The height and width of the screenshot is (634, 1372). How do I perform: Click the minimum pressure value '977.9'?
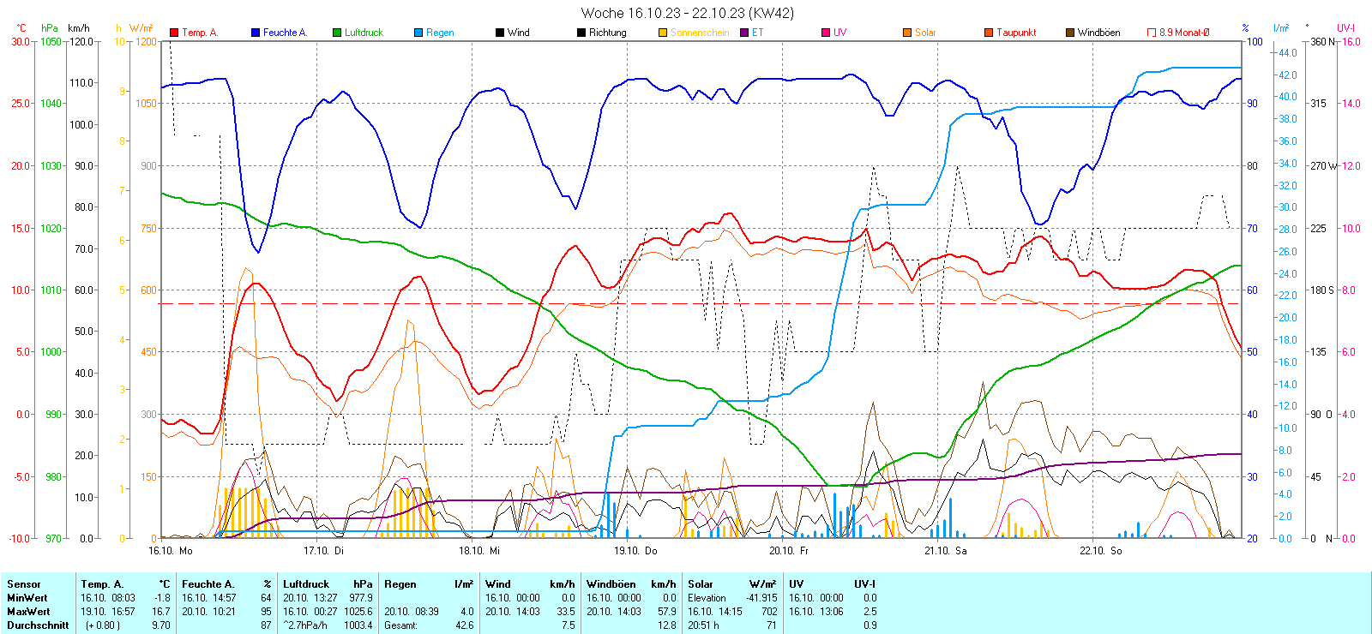[x=361, y=598]
